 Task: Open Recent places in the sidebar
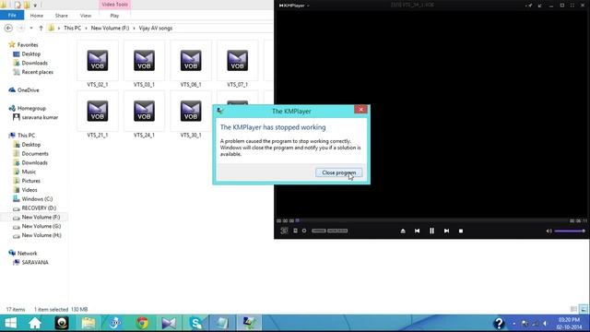(37, 72)
